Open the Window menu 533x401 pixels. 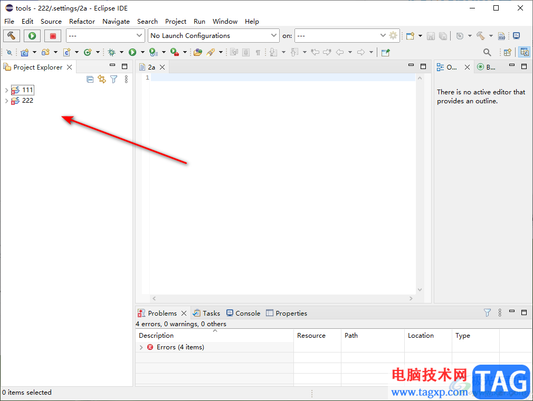(225, 22)
